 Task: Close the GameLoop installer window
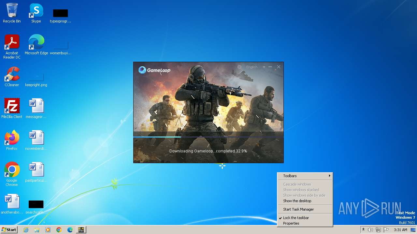point(279,67)
